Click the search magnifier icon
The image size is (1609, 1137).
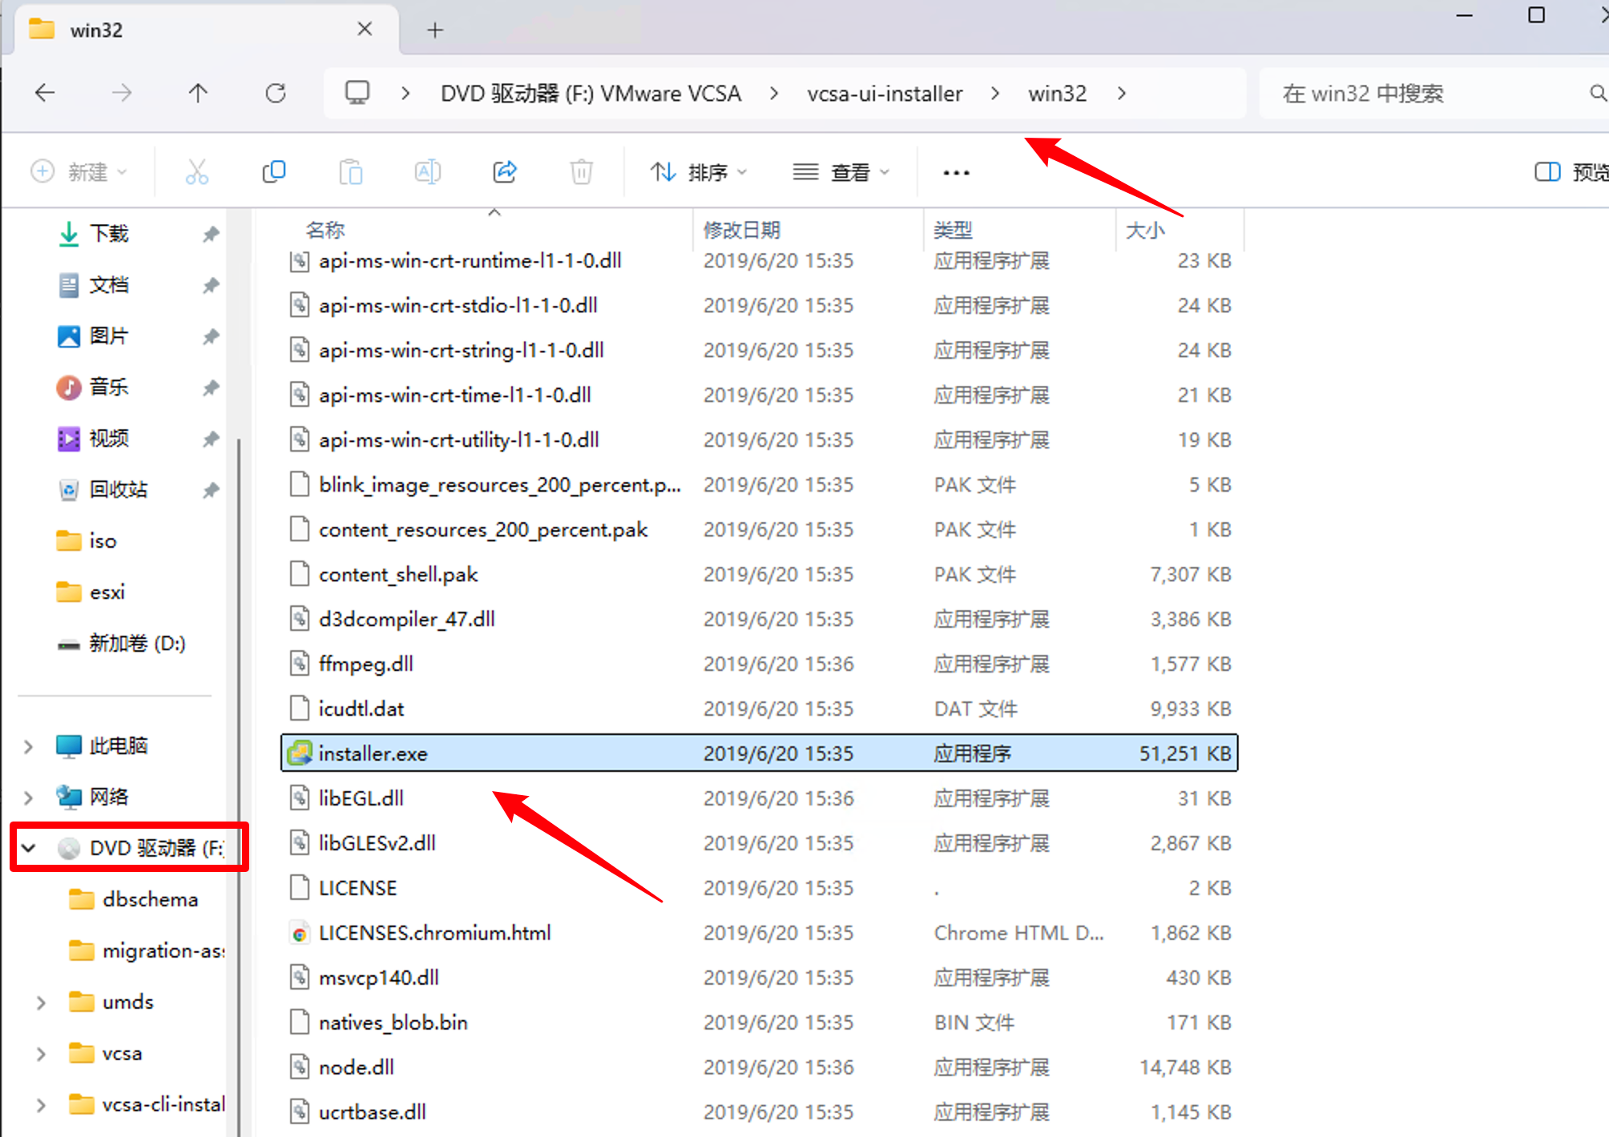1598,94
